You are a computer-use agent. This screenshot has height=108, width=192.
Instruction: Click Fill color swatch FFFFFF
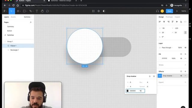pos(160,58)
